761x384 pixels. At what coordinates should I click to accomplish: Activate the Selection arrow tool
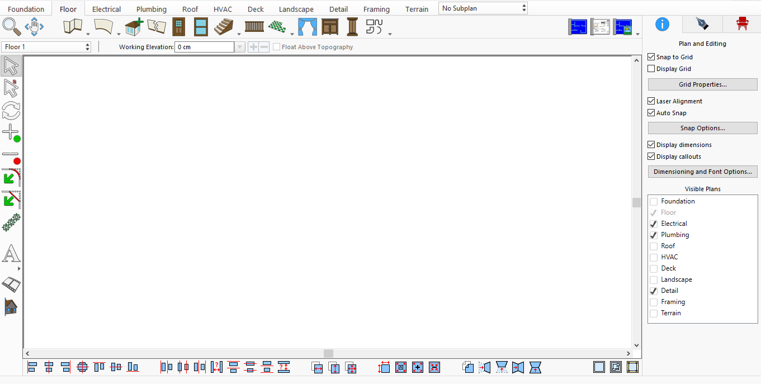point(11,66)
